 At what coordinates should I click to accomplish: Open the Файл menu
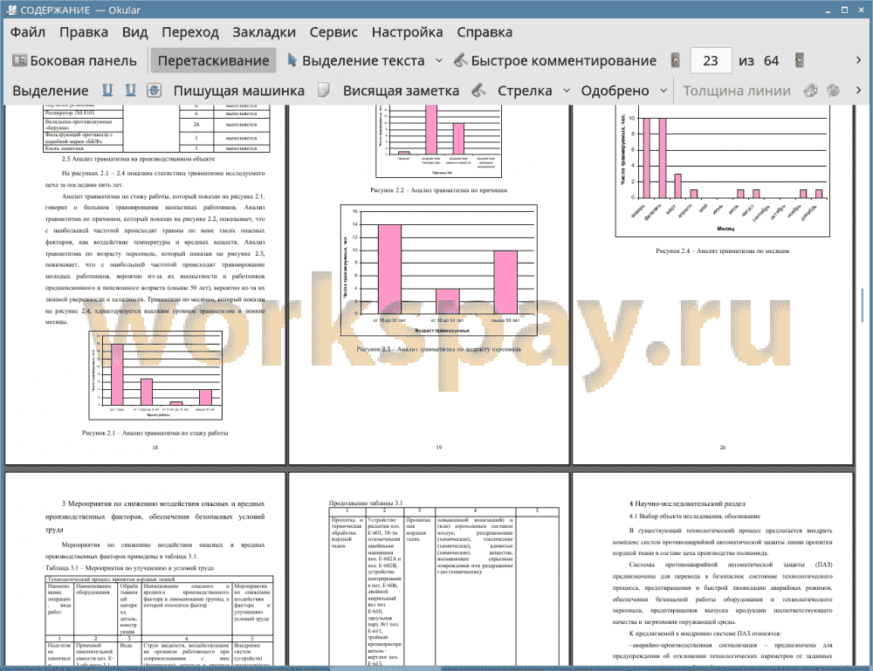[28, 32]
